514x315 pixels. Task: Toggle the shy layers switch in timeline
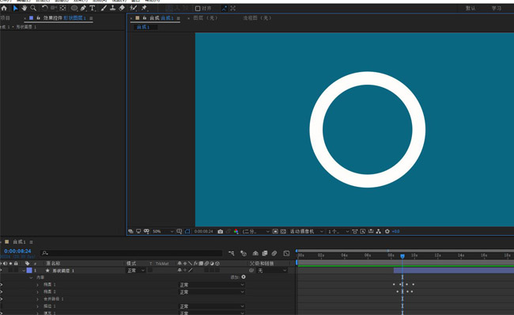[x=255, y=253]
